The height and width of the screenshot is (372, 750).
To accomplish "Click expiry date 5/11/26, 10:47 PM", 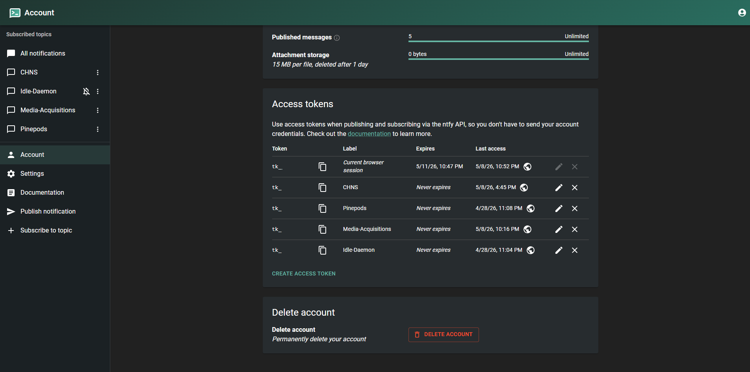I will 440,167.
